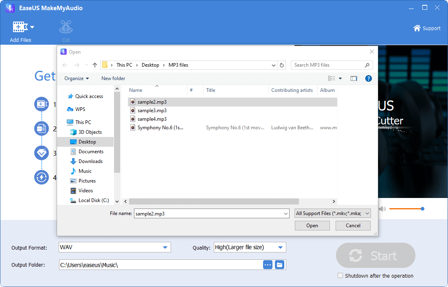
Task: Open the output folder with the folder icon
Action: coord(279,264)
